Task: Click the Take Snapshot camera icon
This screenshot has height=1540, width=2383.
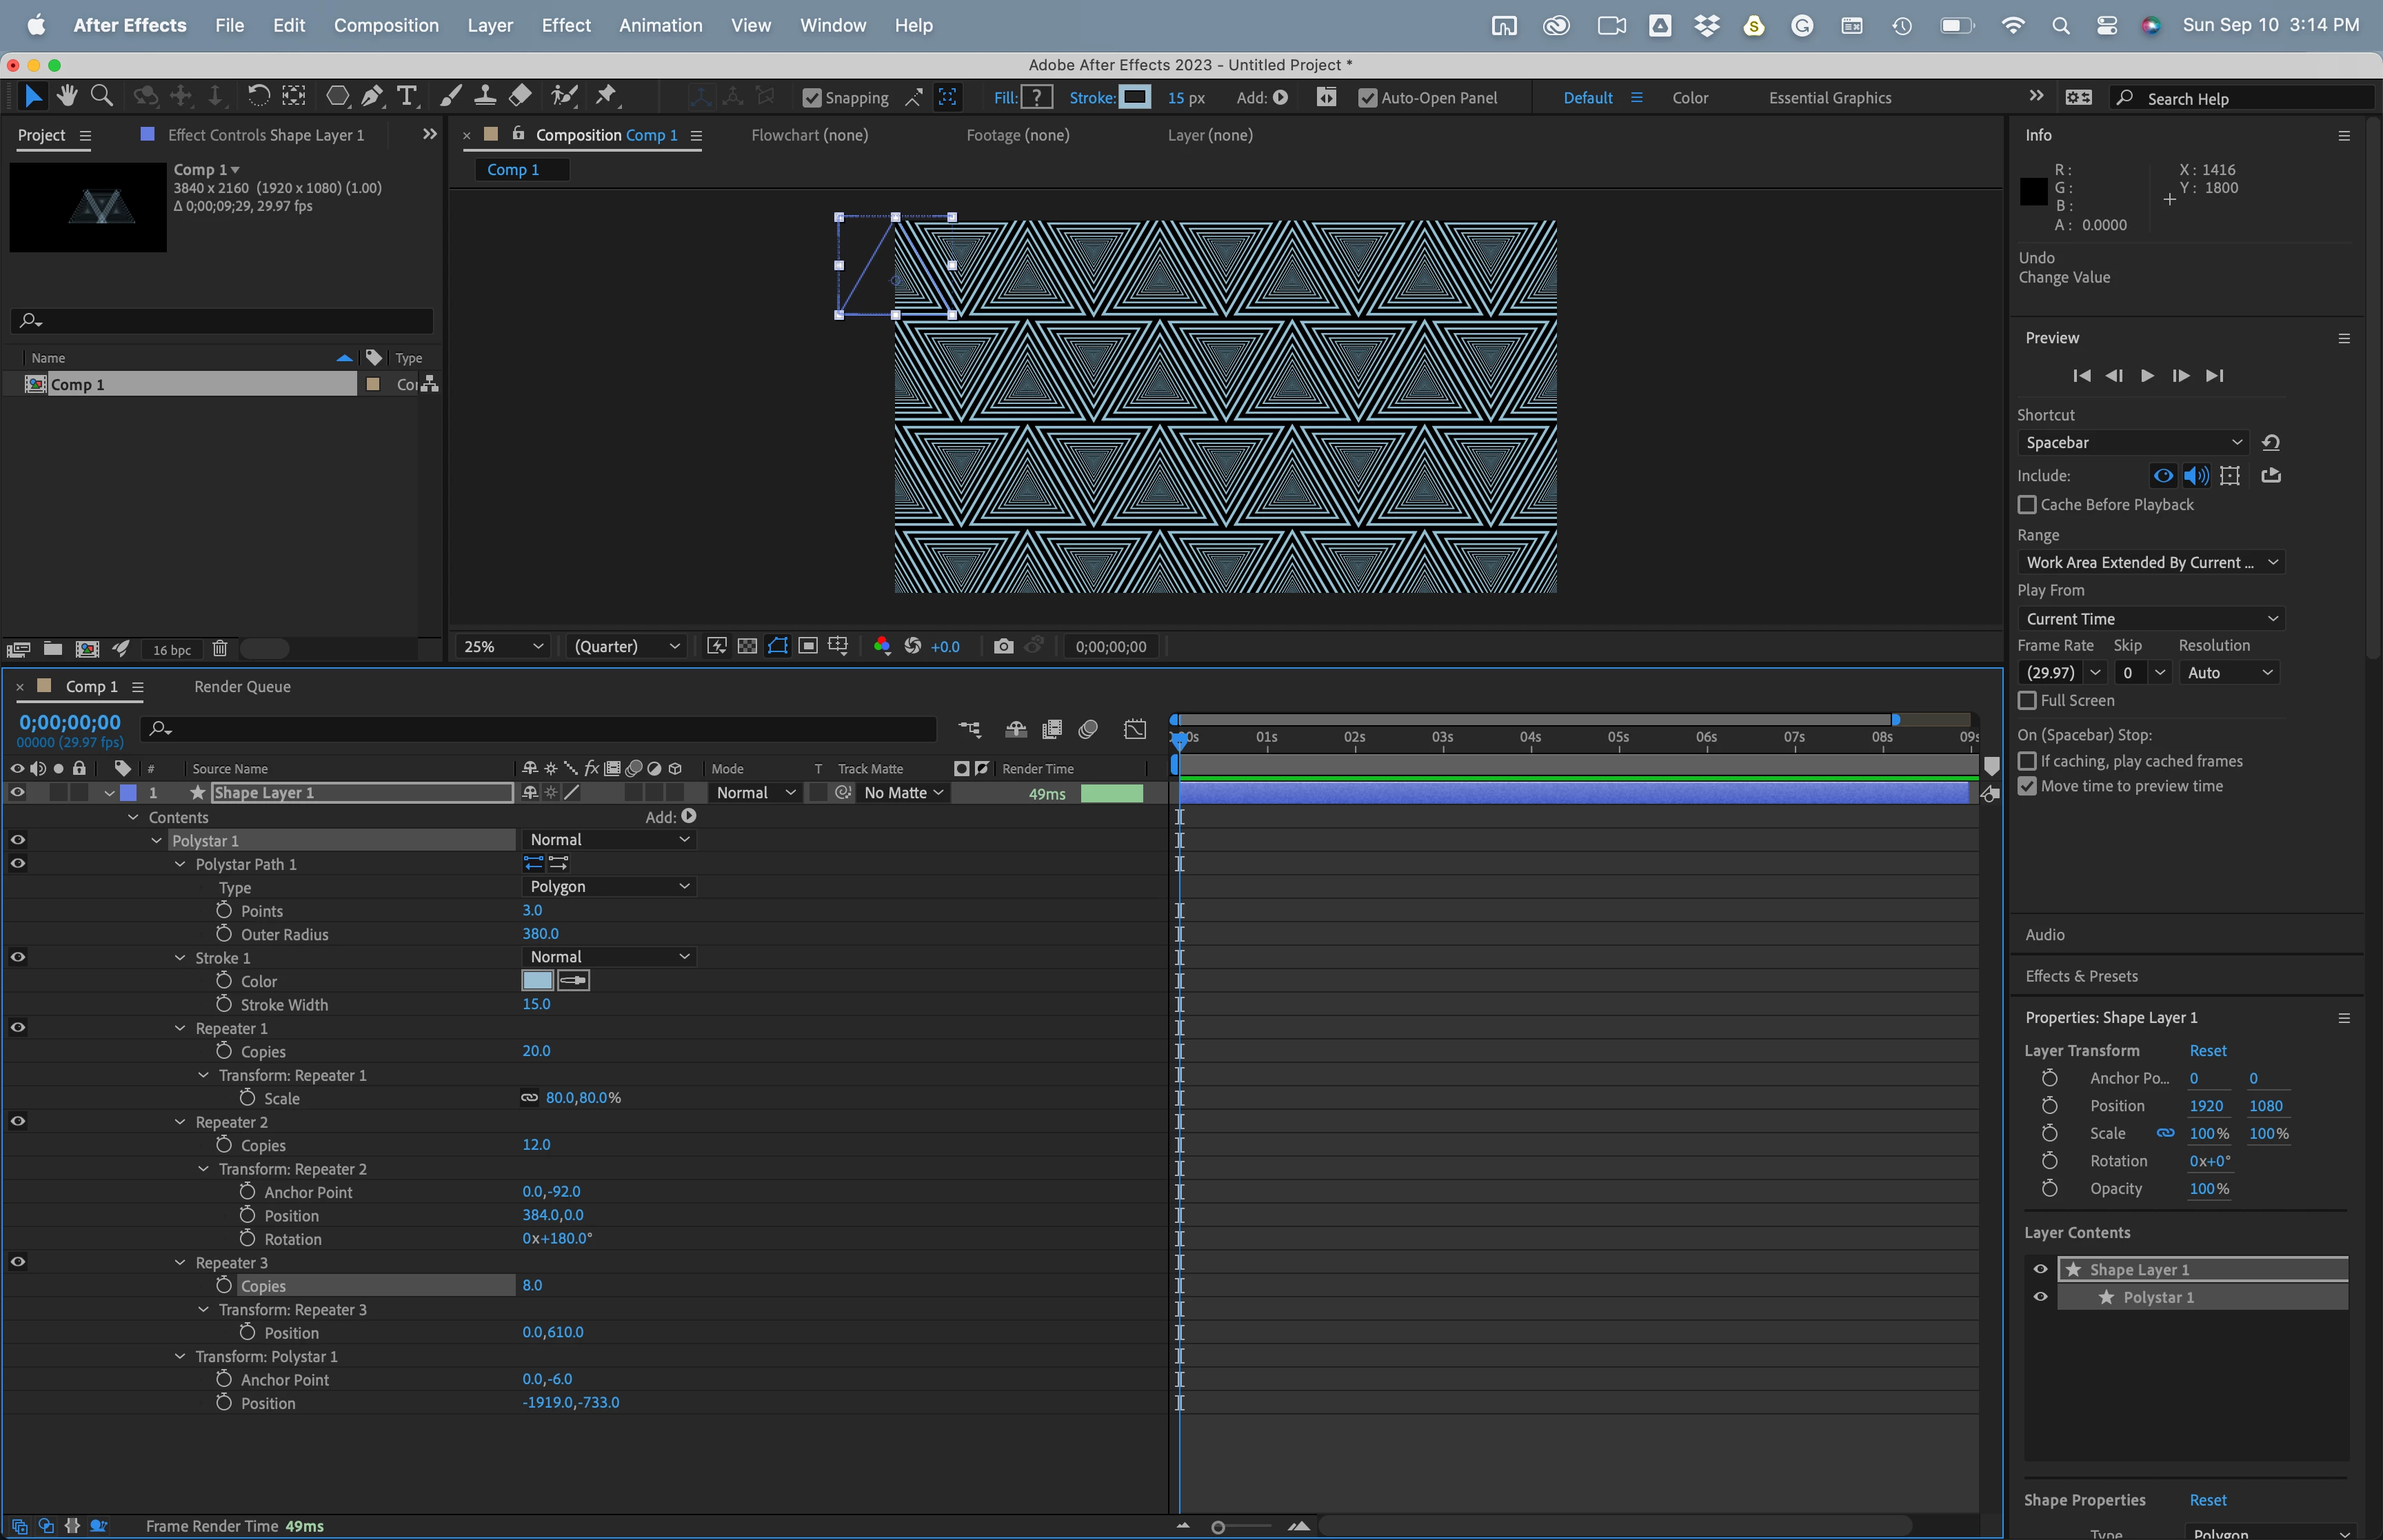Action: click(1003, 646)
